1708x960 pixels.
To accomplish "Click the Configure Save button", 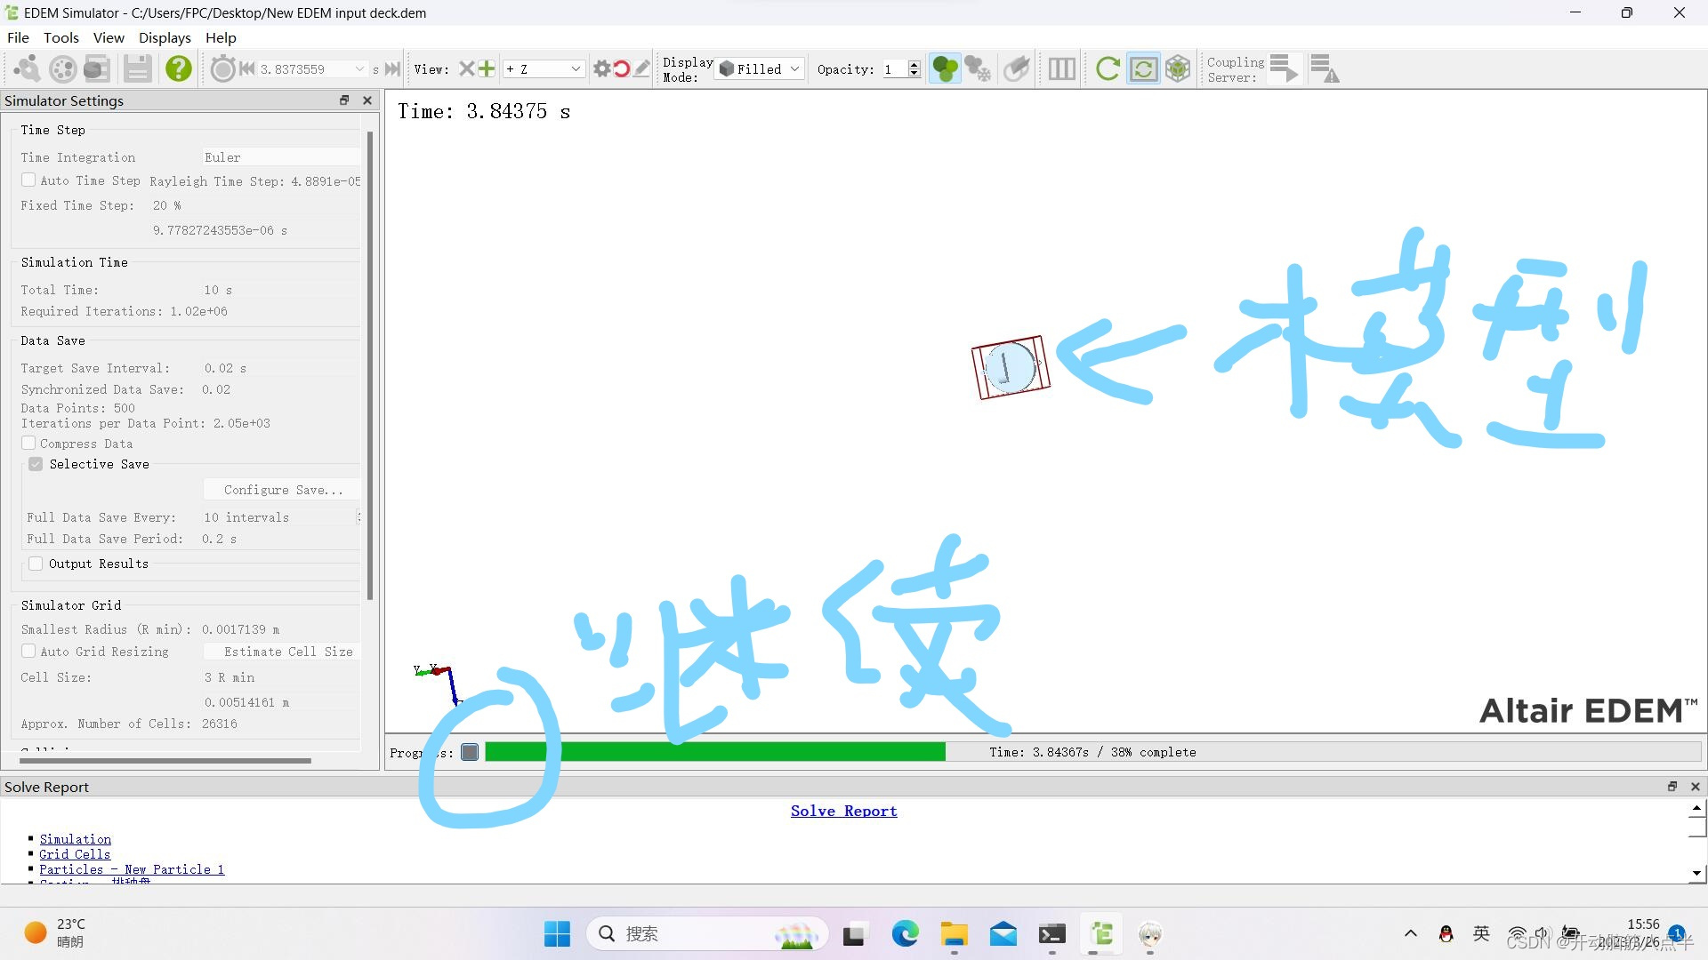I will point(282,490).
